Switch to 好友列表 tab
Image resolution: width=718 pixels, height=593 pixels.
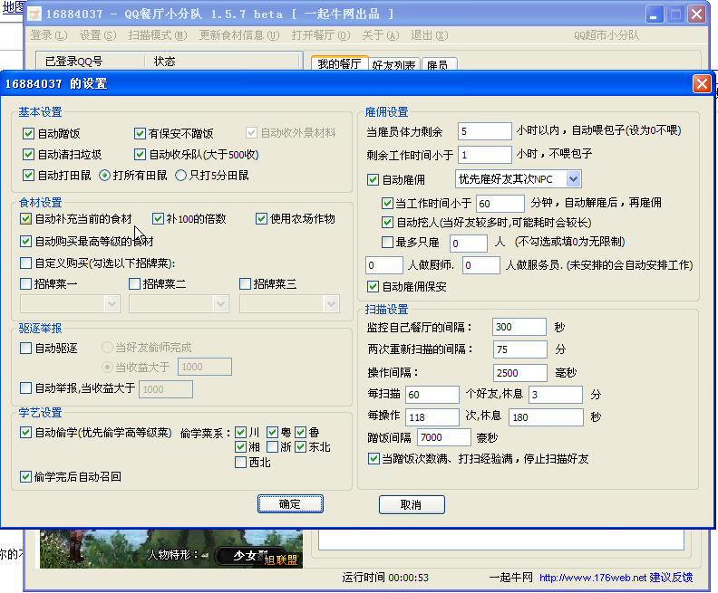[393, 65]
